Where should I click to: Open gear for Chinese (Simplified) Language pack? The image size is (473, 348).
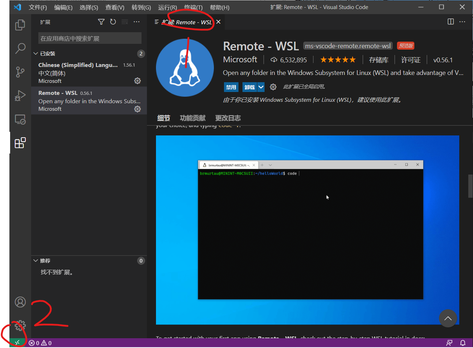(138, 81)
